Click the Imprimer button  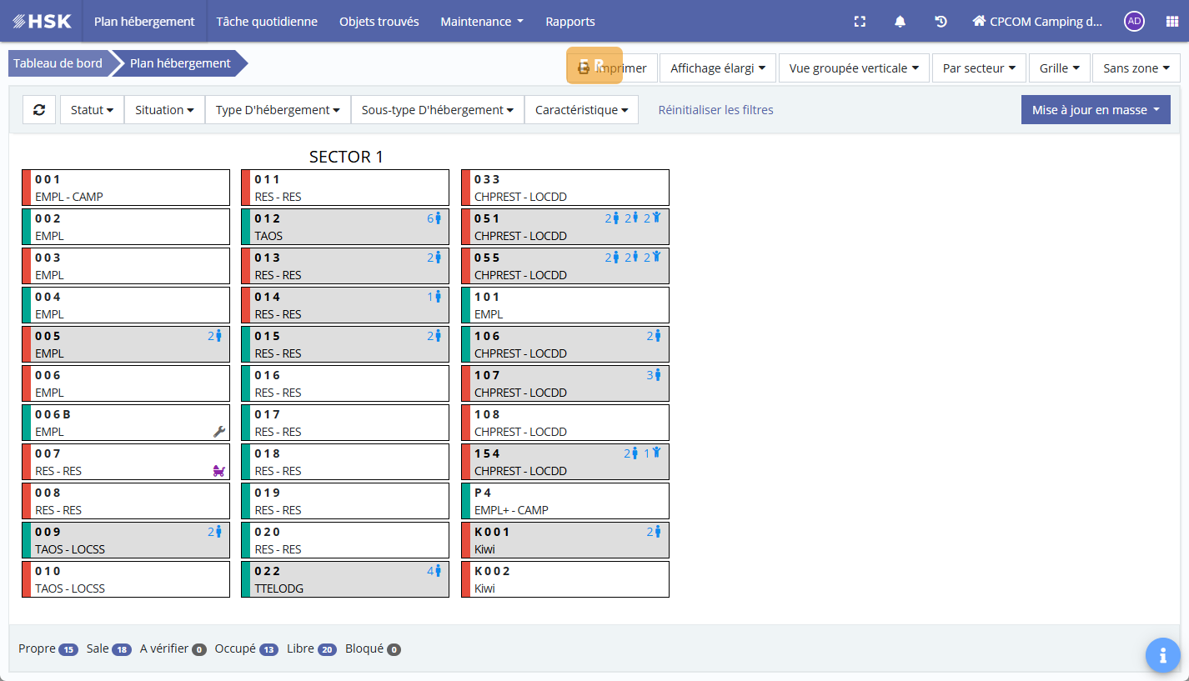coord(613,68)
